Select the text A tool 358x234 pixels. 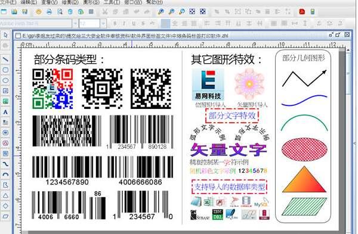click(x=5, y=112)
